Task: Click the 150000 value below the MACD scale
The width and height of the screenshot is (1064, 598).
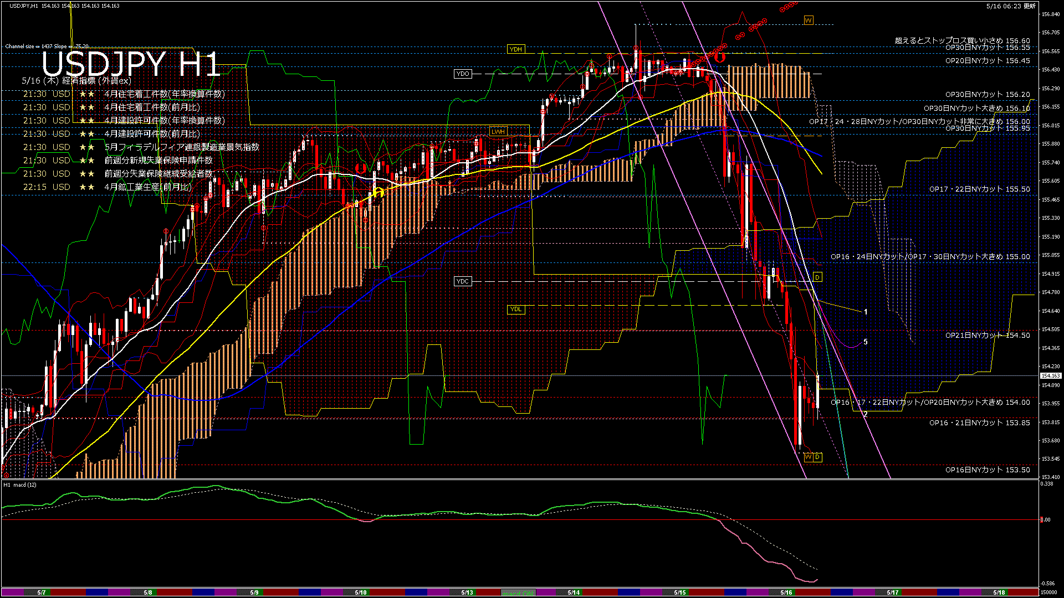Action: [x=1049, y=592]
